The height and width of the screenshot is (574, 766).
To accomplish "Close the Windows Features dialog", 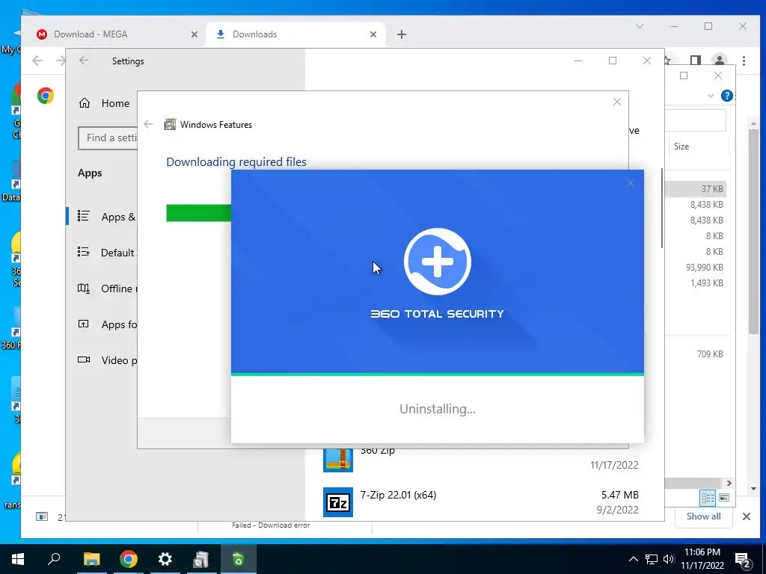I will [617, 102].
